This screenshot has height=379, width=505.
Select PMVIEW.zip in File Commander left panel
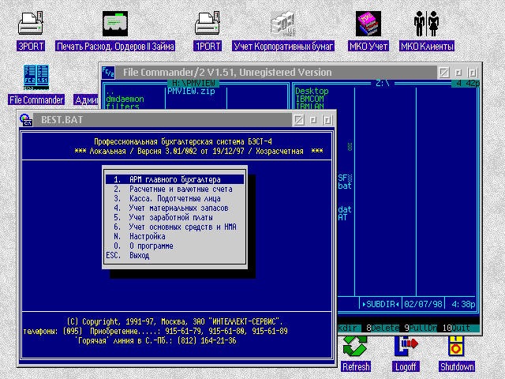(191, 92)
